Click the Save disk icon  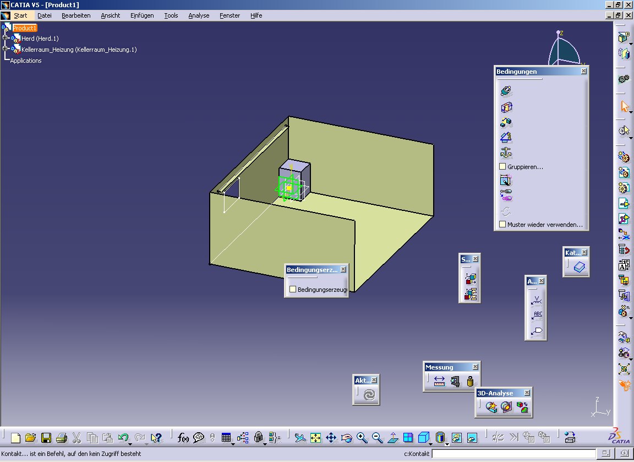[46, 438]
